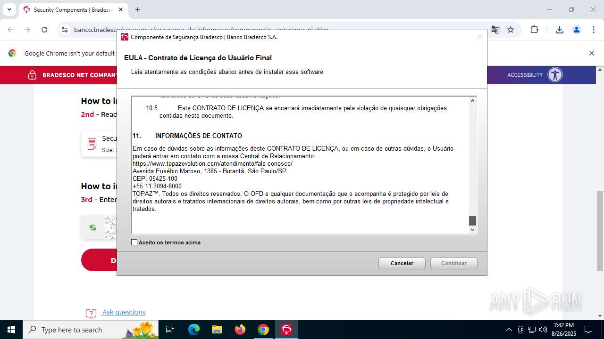Launch Firefox from taskbar
The width and height of the screenshot is (604, 339).
tap(240, 330)
